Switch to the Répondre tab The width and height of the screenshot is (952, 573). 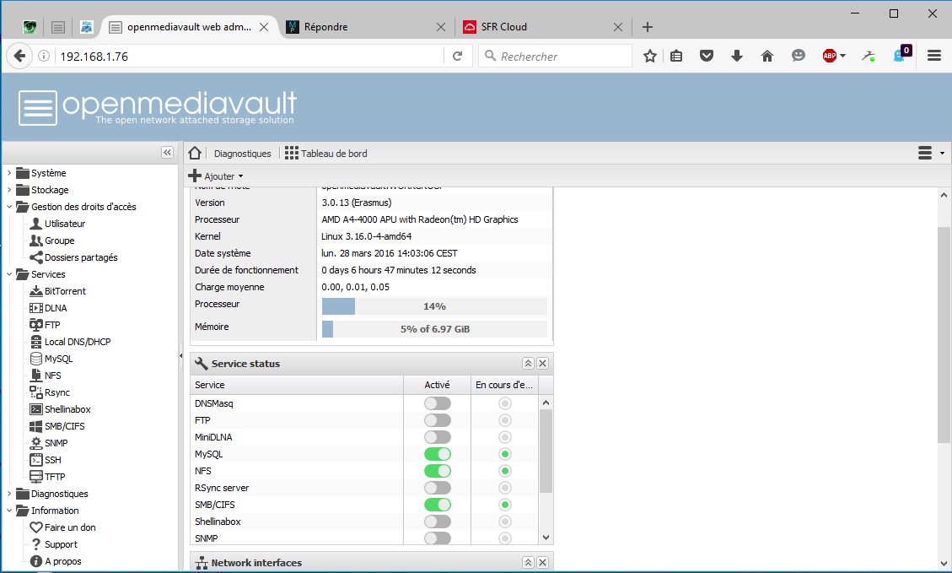366,27
